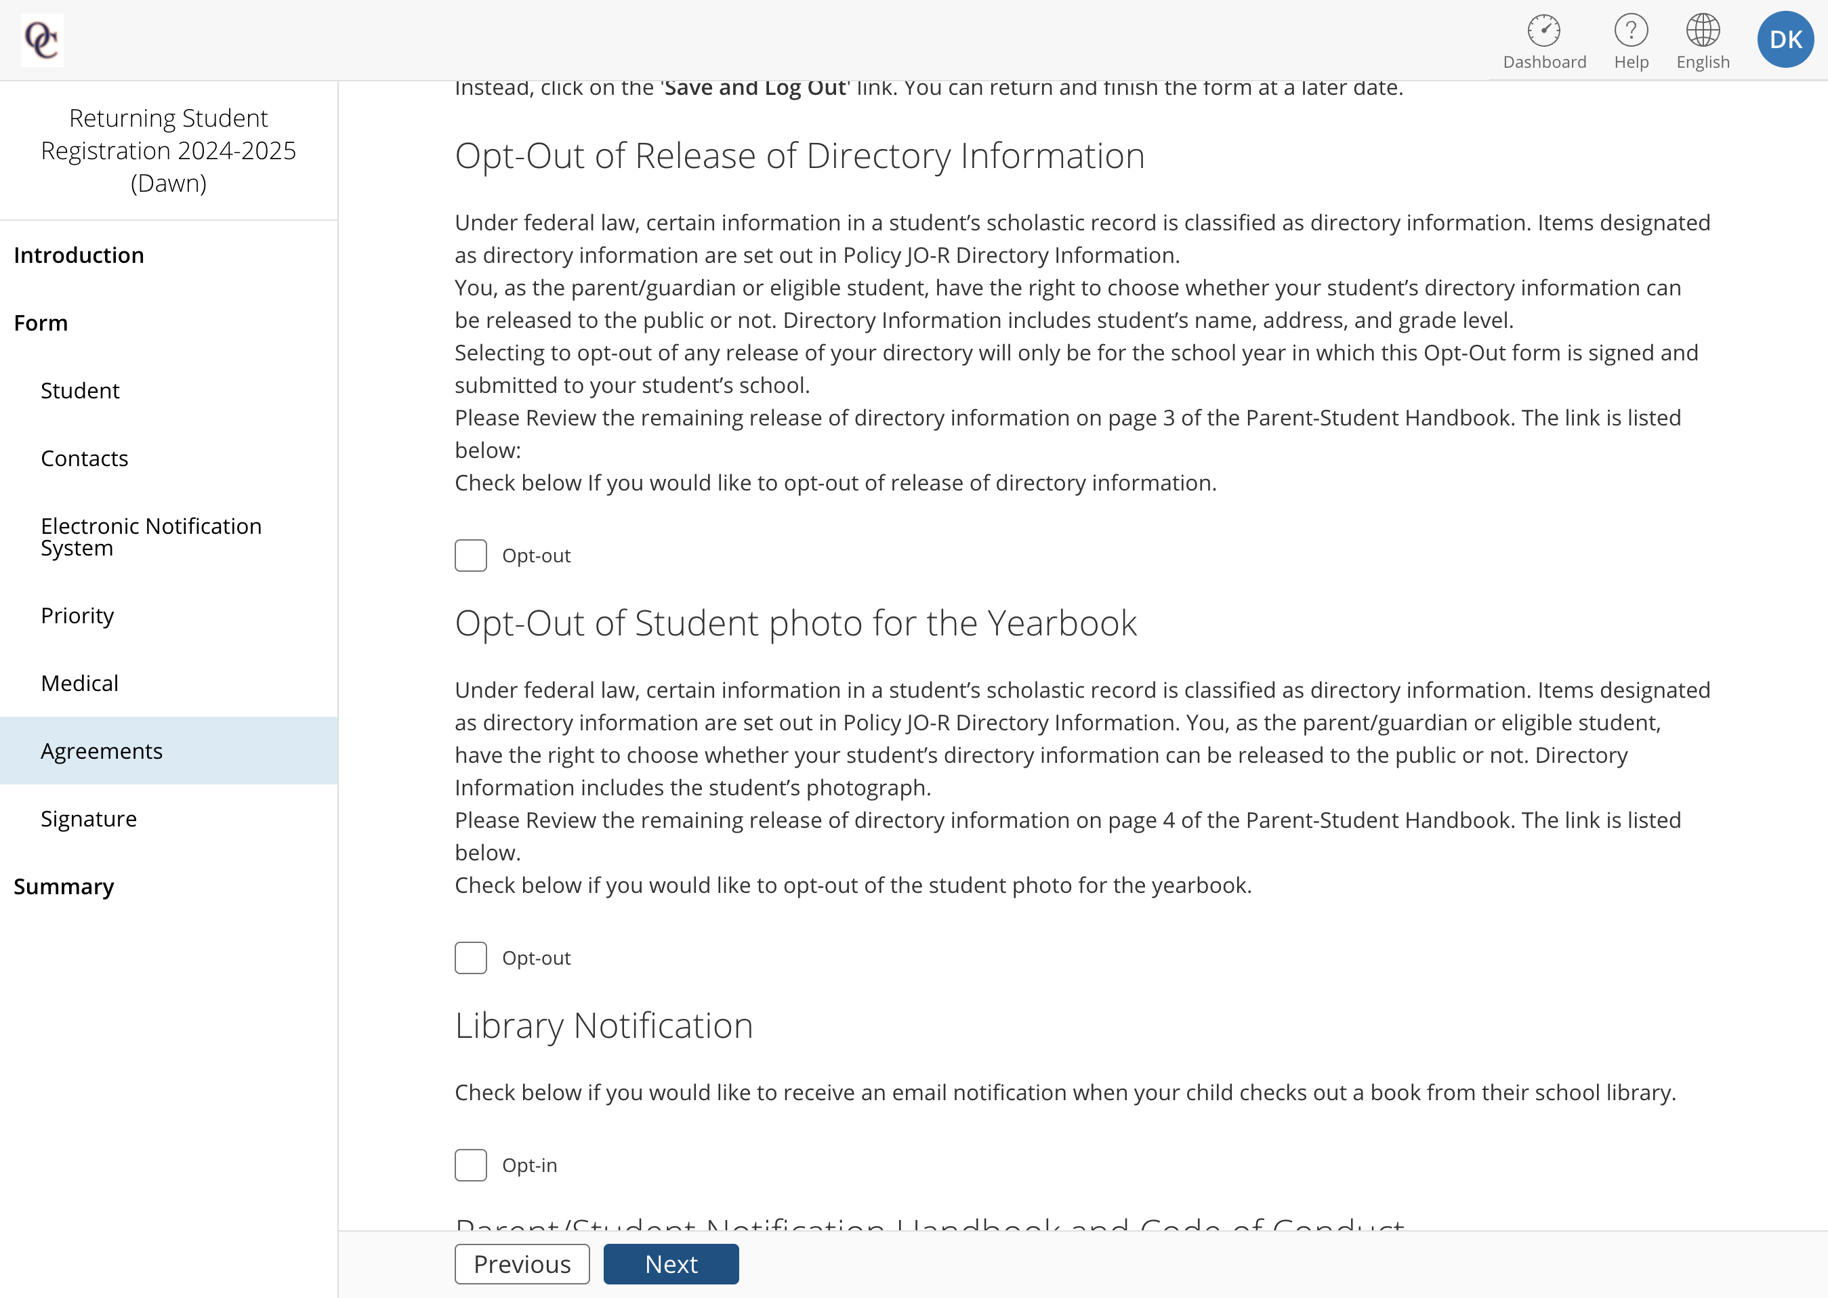Check the Directory Information Opt-out checkbox
Viewport: 1828px width, 1298px height.
coord(471,556)
